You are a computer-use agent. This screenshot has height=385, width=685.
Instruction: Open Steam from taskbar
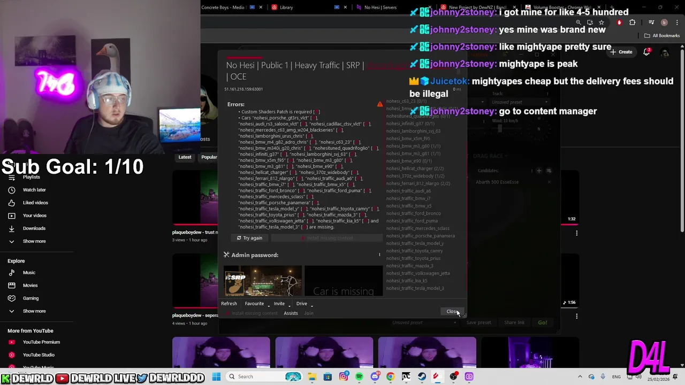point(422,376)
